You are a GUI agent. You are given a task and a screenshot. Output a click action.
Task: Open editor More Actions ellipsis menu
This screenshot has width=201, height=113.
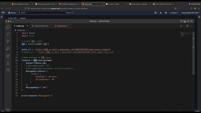coord(191,26)
